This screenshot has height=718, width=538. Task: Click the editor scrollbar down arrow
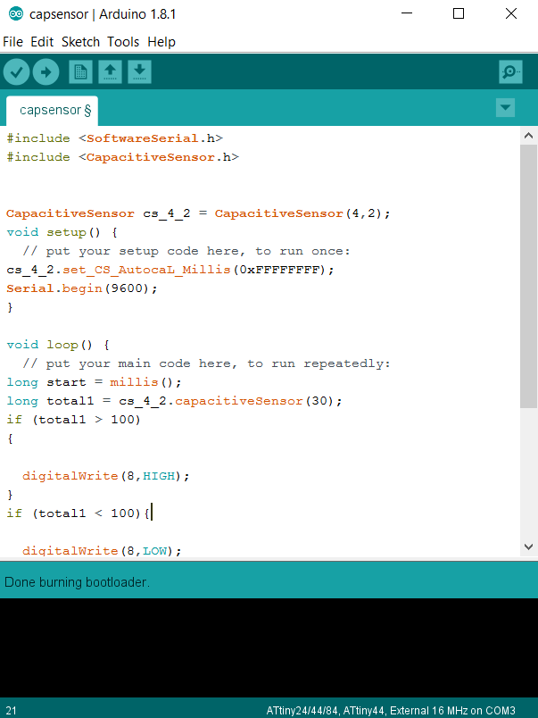(528, 547)
